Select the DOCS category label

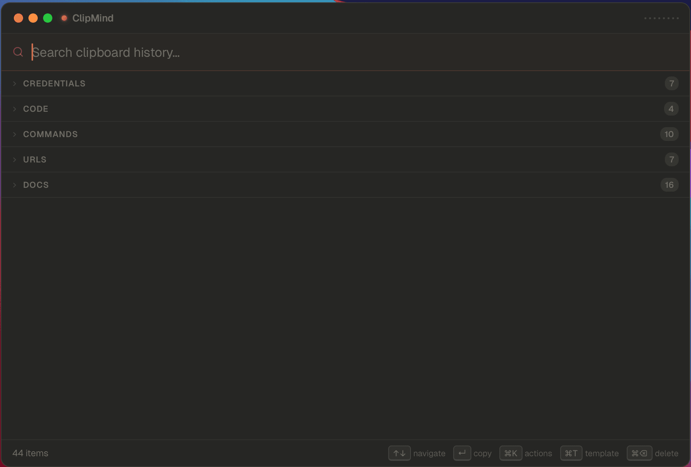click(36, 185)
